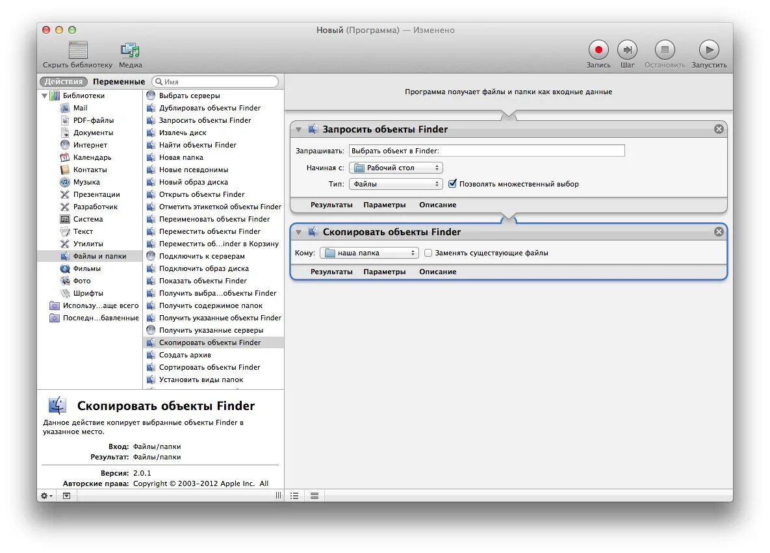Open the Тип: Файлы dropdown
The width and height of the screenshot is (770, 553).
point(396,184)
